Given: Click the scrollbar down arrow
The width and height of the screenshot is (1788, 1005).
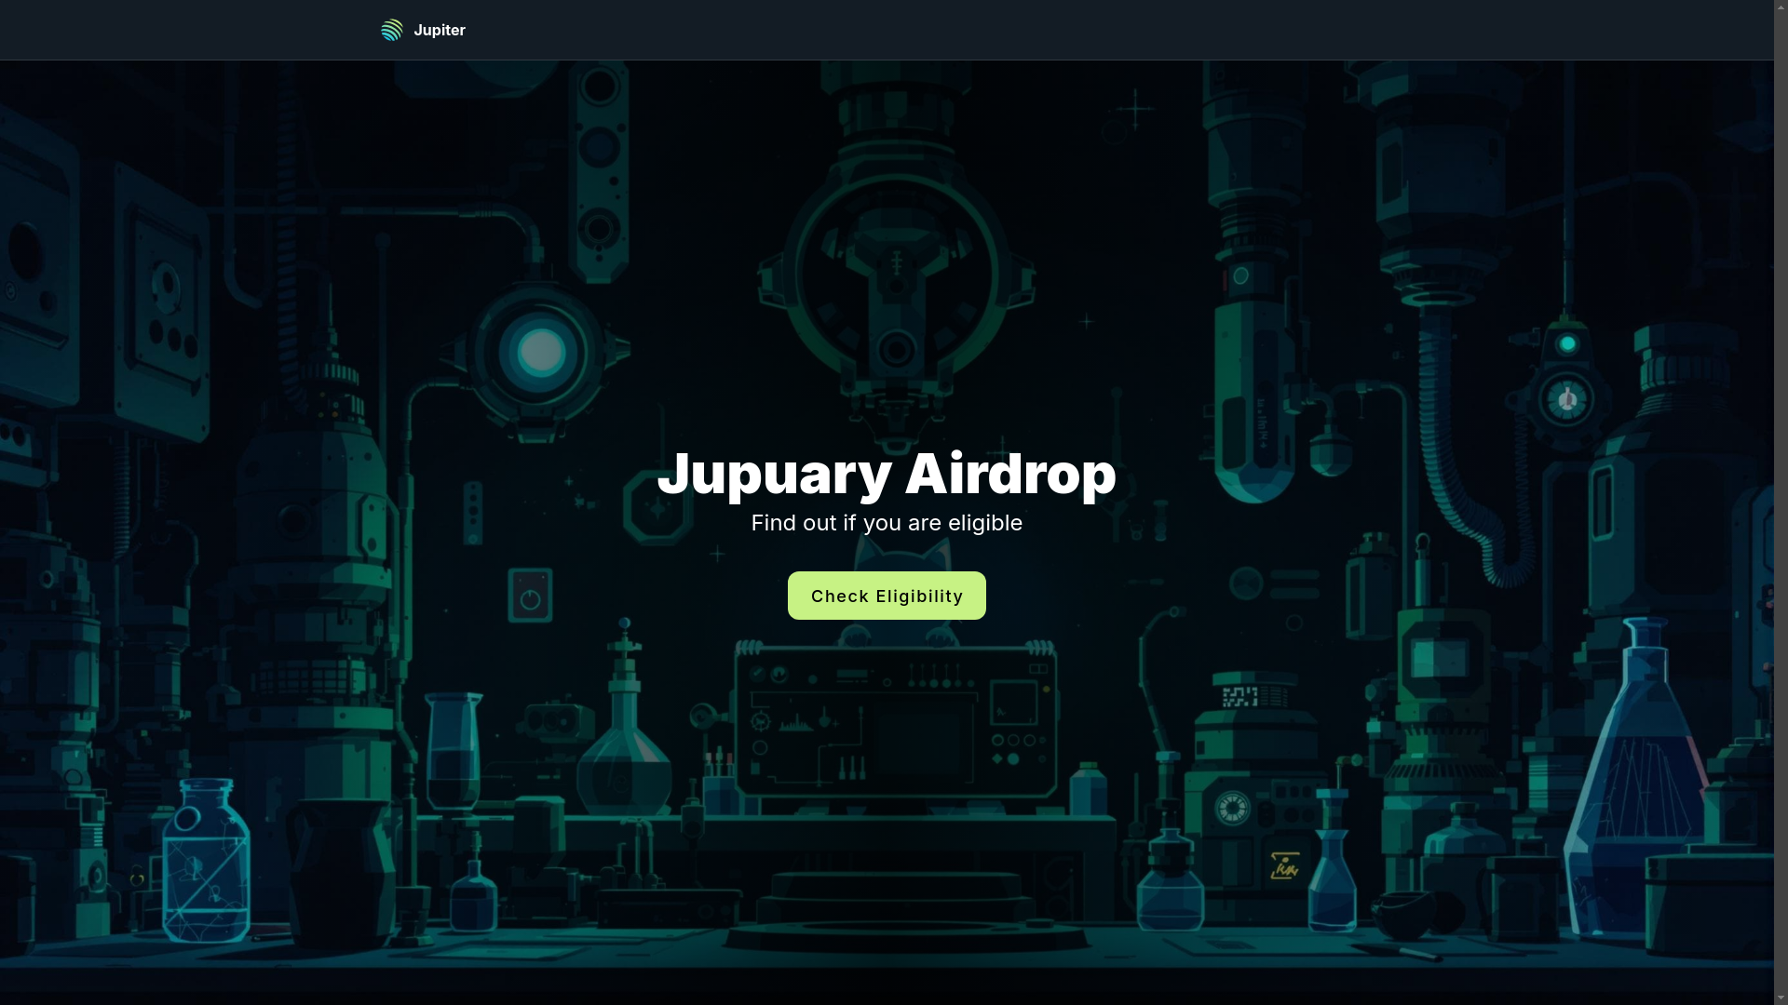Looking at the screenshot, I should pyautogui.click(x=1781, y=998).
